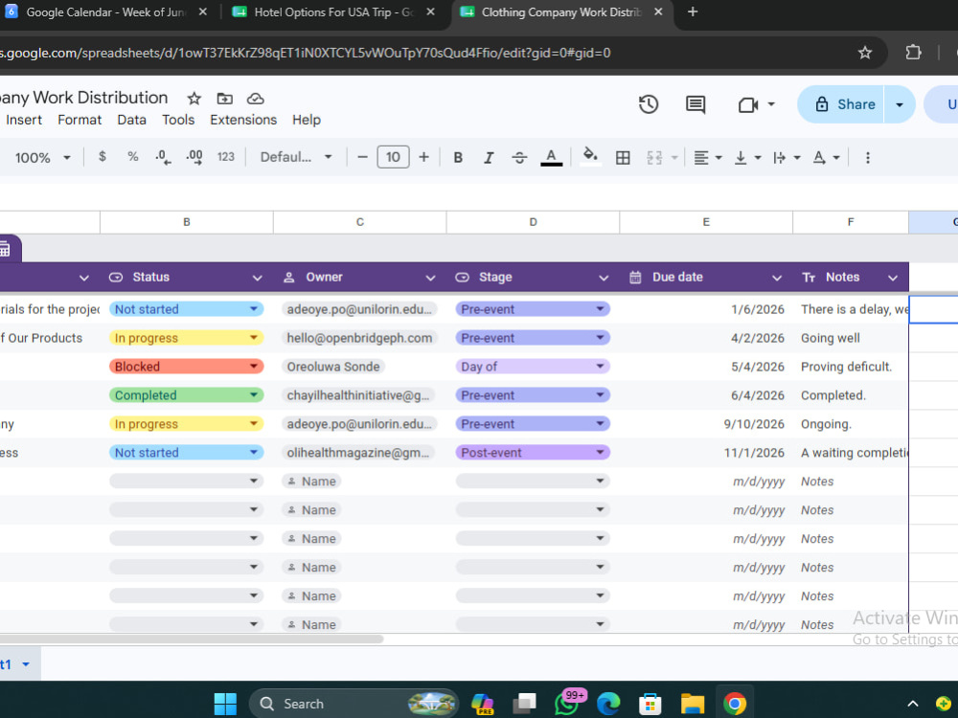
Task: Decrease decimal places icon
Action: (163, 158)
